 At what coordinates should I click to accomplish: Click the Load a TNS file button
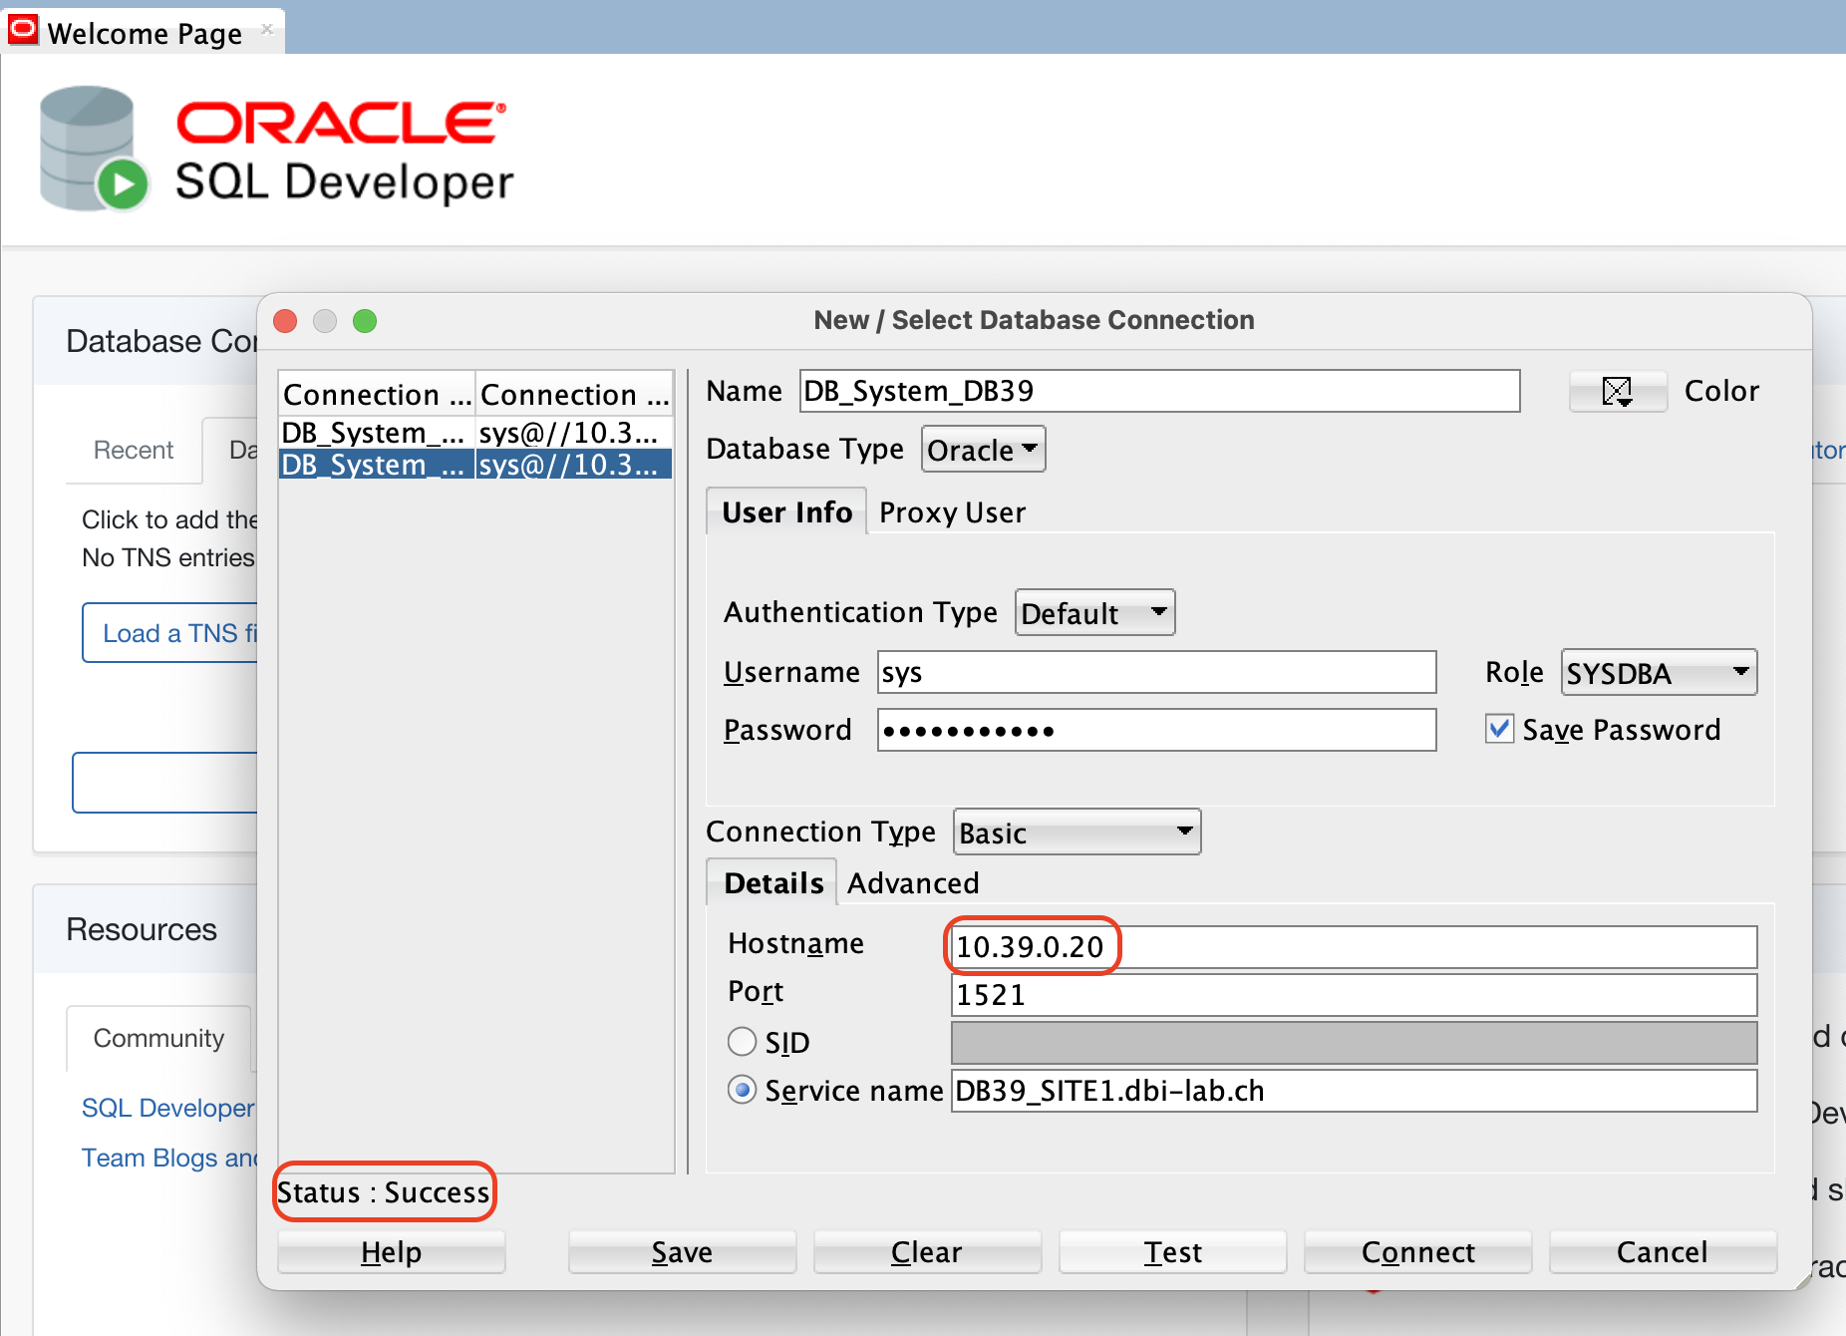pyautogui.click(x=170, y=632)
